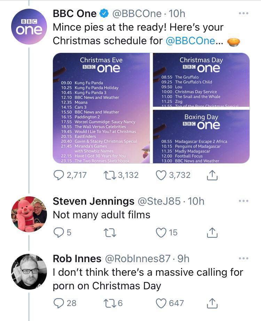
Task: View the Christmas Eve schedule image
Action: coord(101,108)
